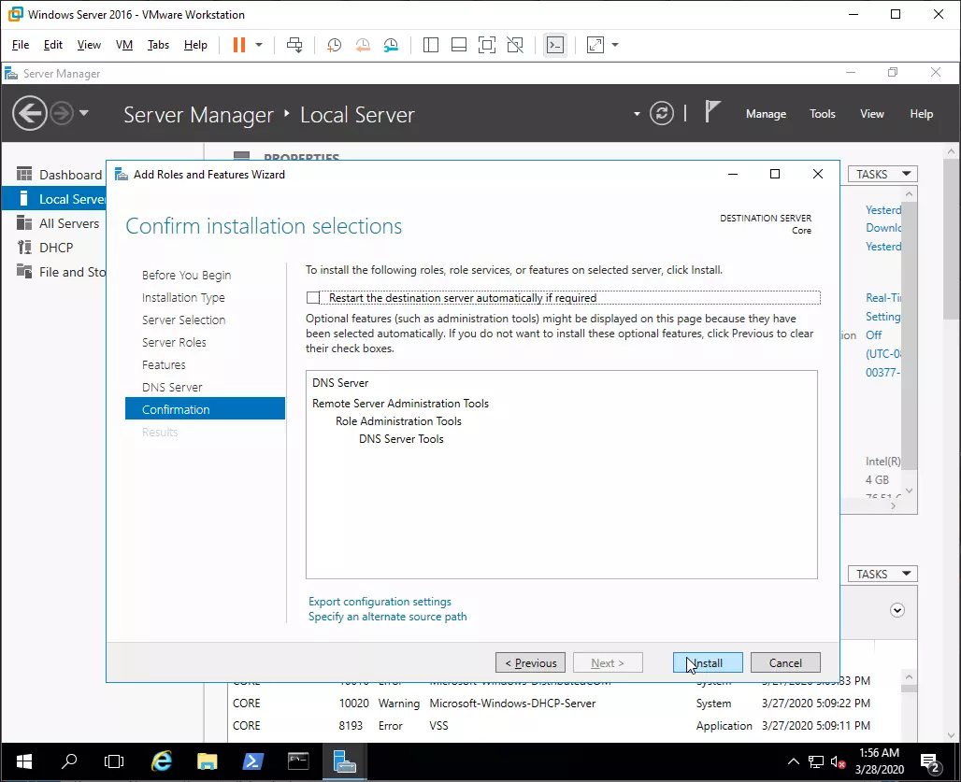The width and height of the screenshot is (961, 782).
Task: Open the VMware File menu
Action: (21, 45)
